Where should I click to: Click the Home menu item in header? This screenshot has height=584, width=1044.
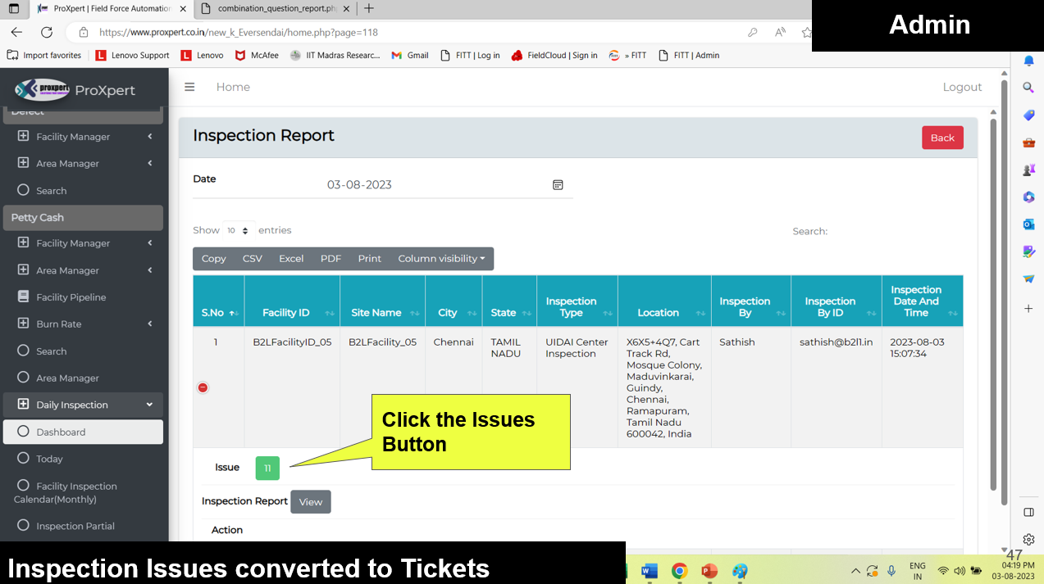point(233,87)
